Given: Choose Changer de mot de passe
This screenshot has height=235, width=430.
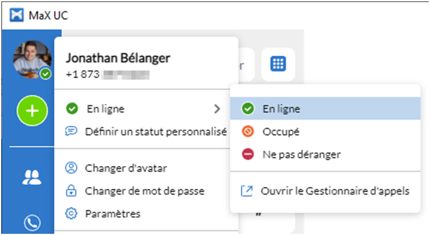Looking at the screenshot, I should (146, 191).
